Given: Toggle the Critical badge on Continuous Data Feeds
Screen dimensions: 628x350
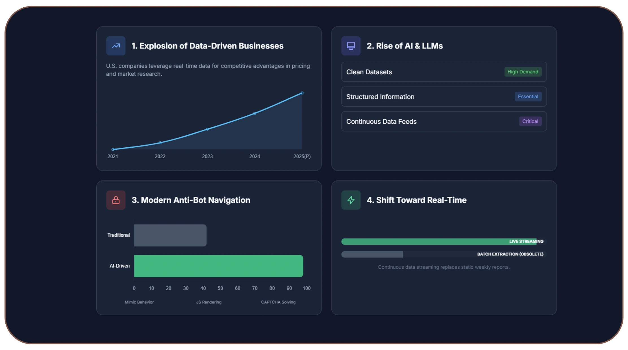Looking at the screenshot, I should [x=530, y=121].
